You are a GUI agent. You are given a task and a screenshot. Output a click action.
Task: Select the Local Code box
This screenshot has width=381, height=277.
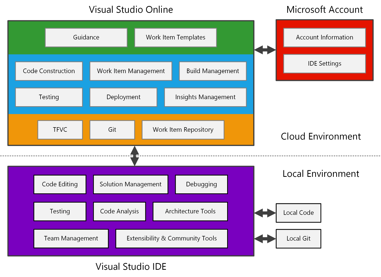(x=298, y=213)
